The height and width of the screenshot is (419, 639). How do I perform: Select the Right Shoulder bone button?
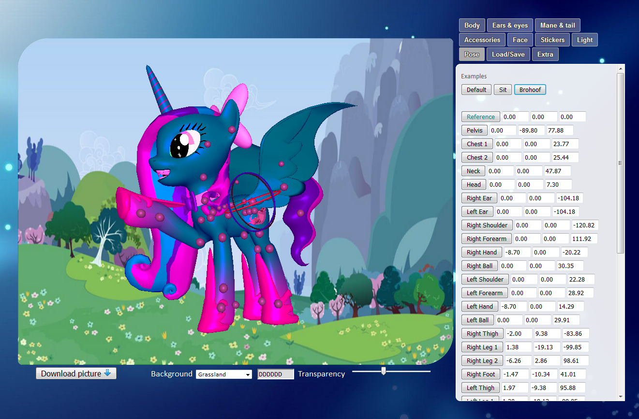[x=487, y=225]
